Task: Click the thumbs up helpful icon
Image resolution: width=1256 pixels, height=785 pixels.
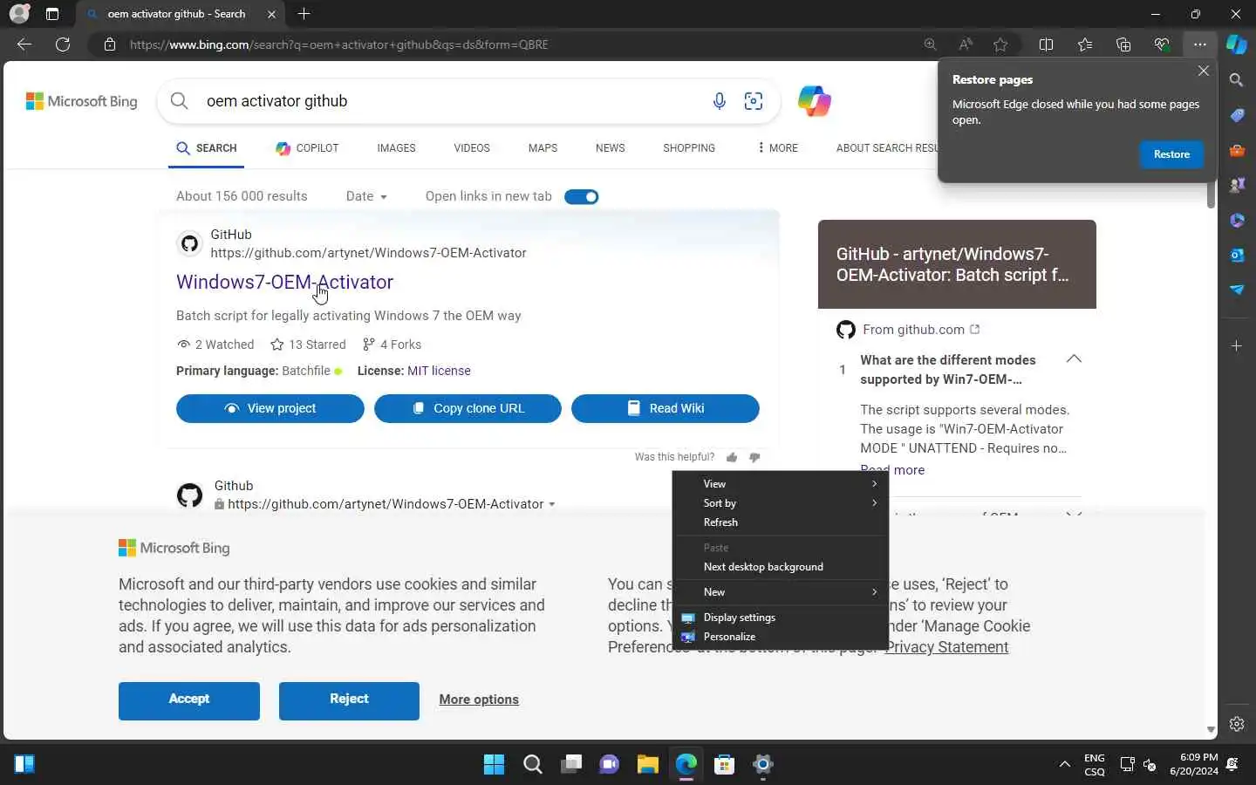Action: click(x=732, y=457)
